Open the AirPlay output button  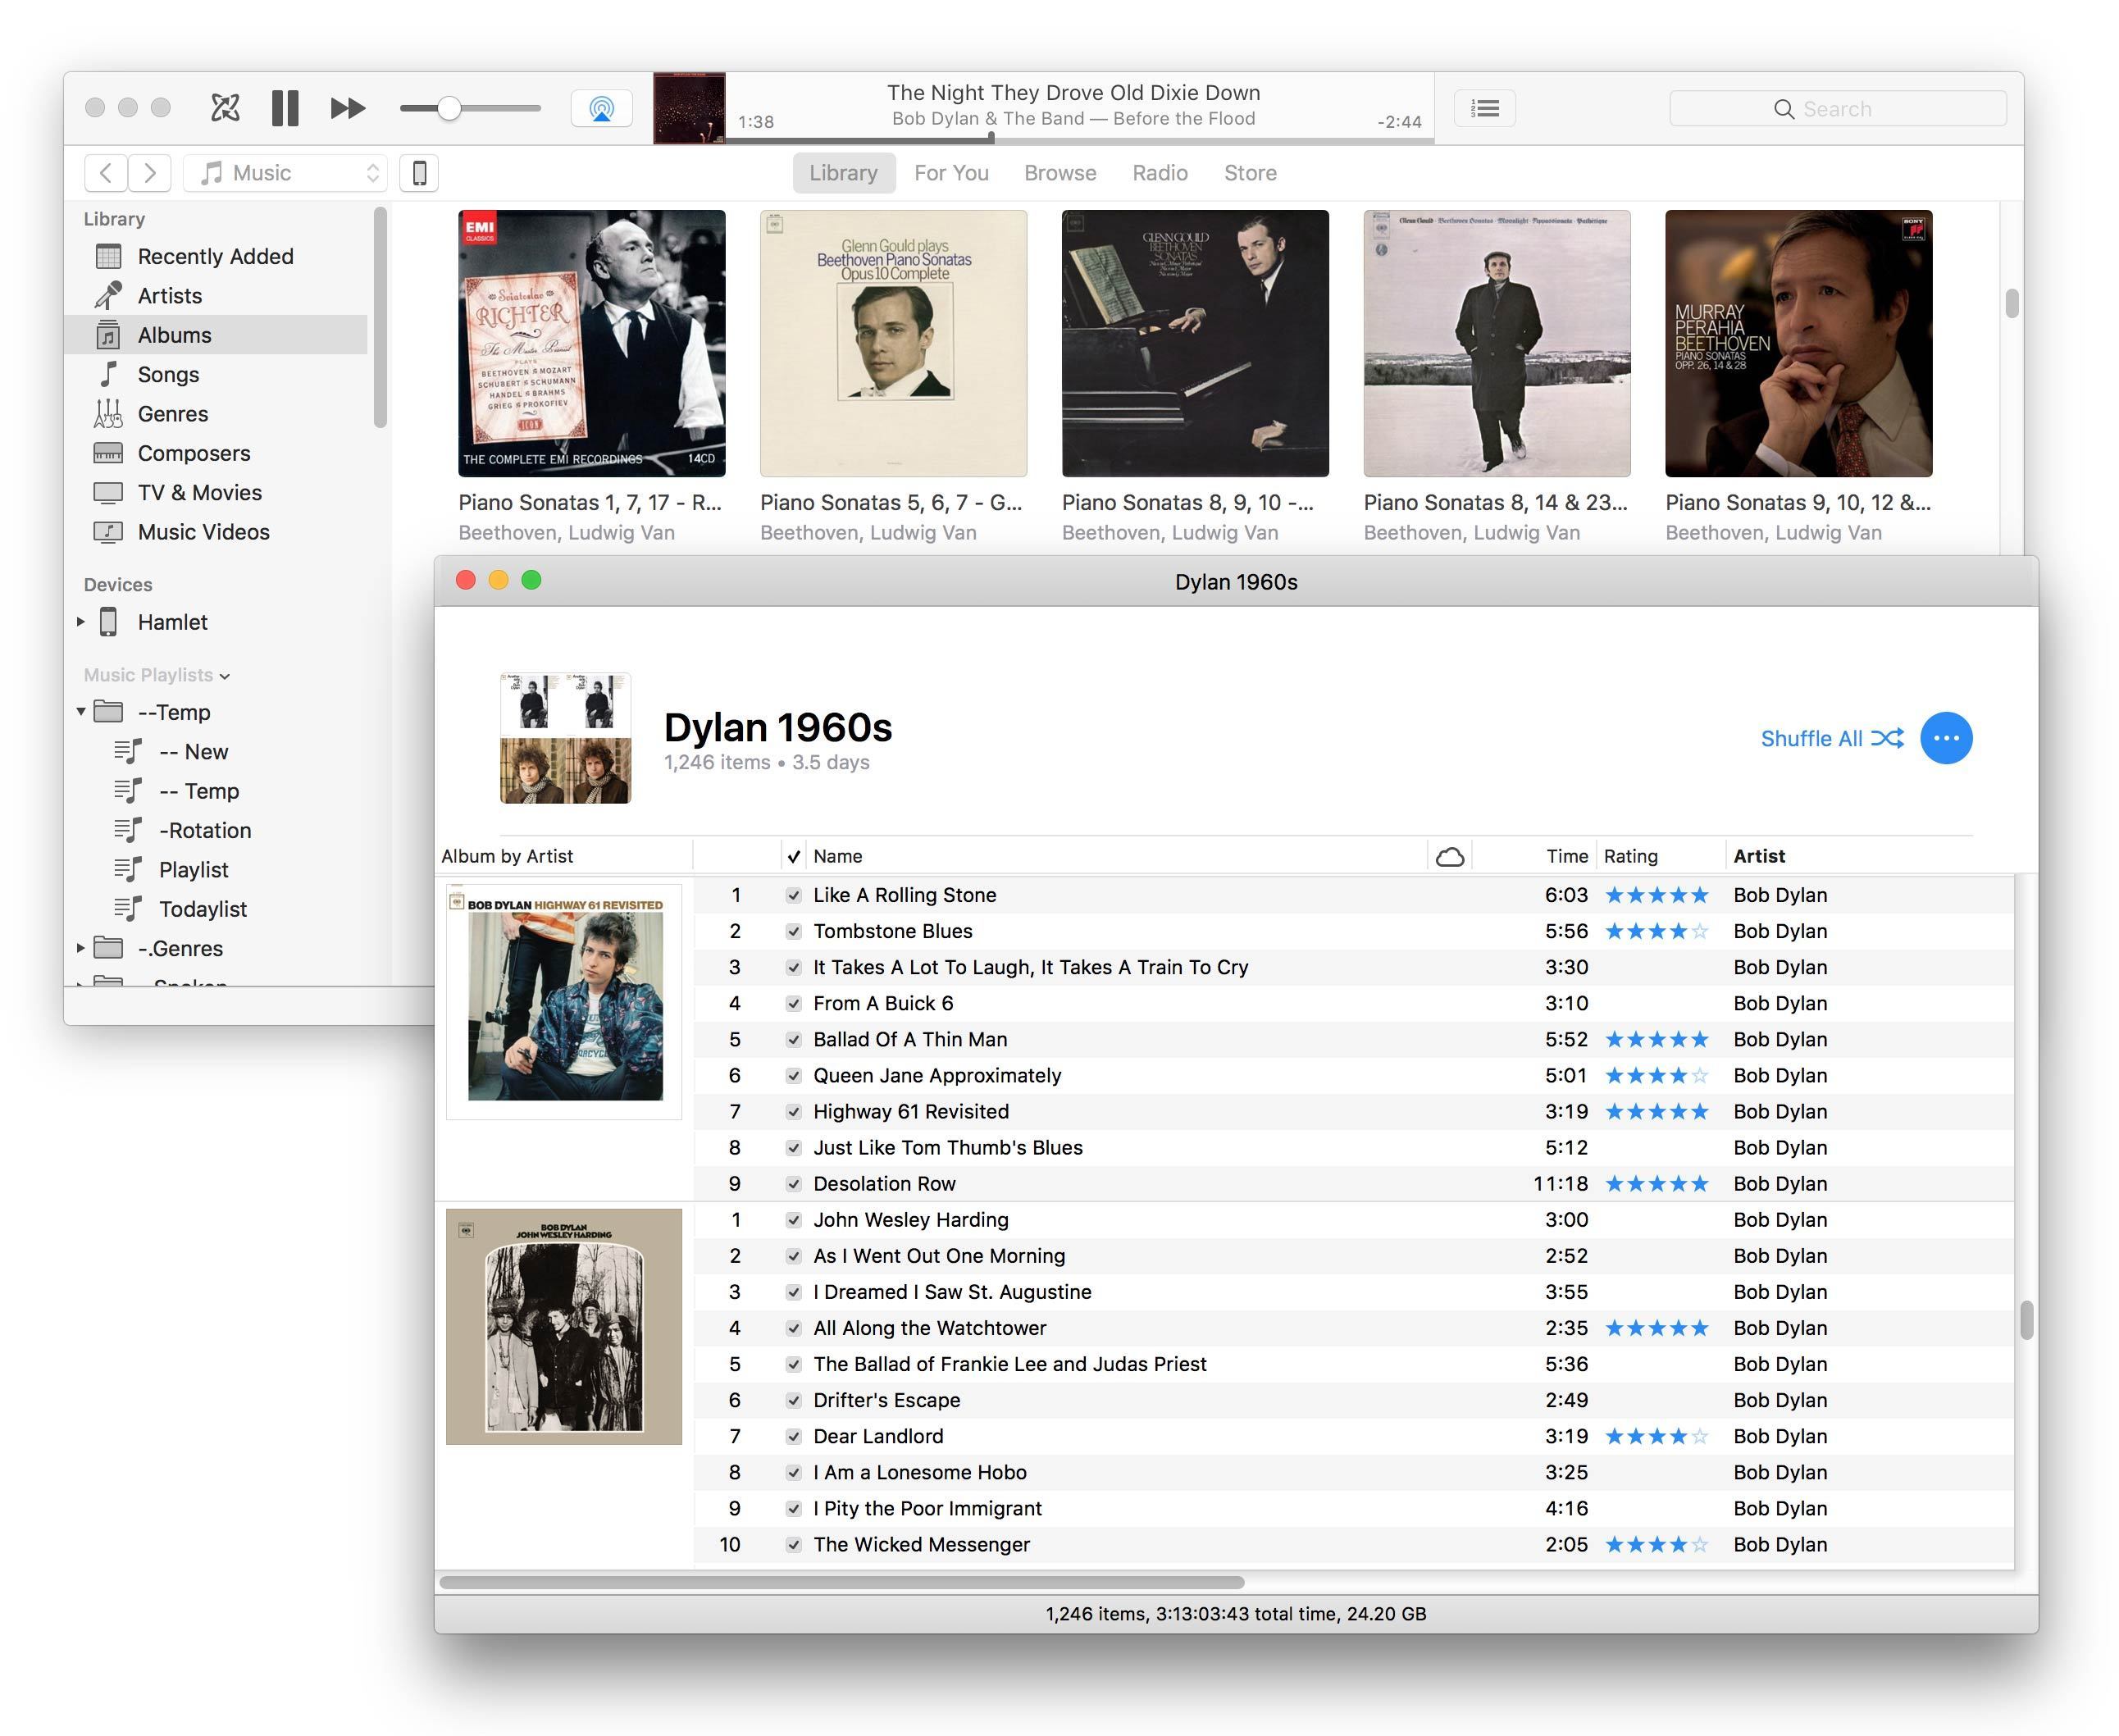(x=601, y=108)
